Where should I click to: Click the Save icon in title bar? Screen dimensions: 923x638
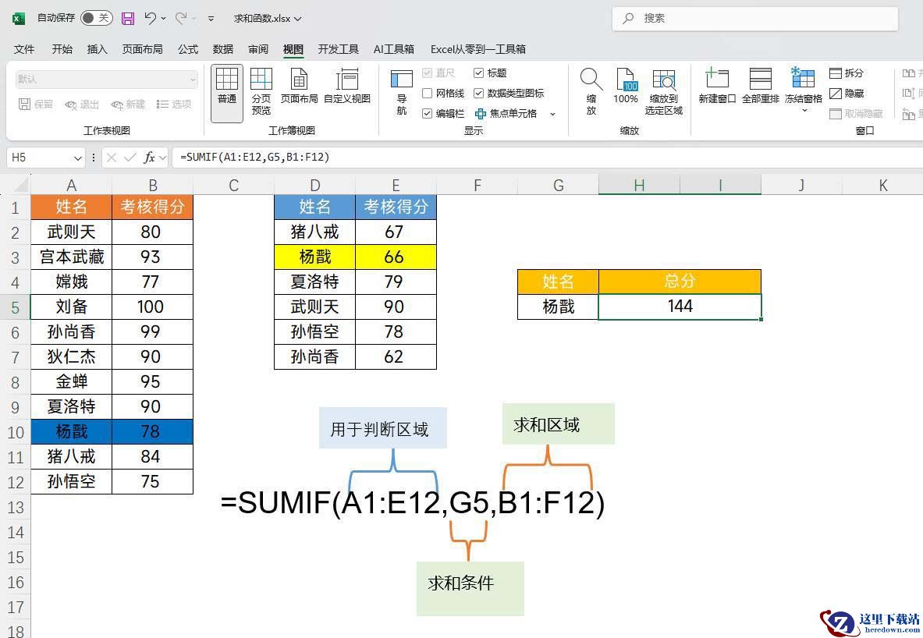coord(128,18)
